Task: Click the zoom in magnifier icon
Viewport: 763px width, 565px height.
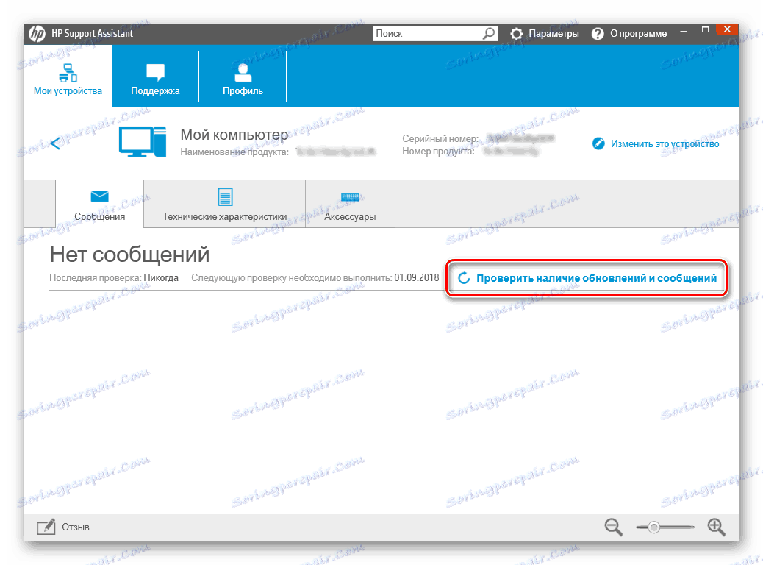Action: point(716,527)
